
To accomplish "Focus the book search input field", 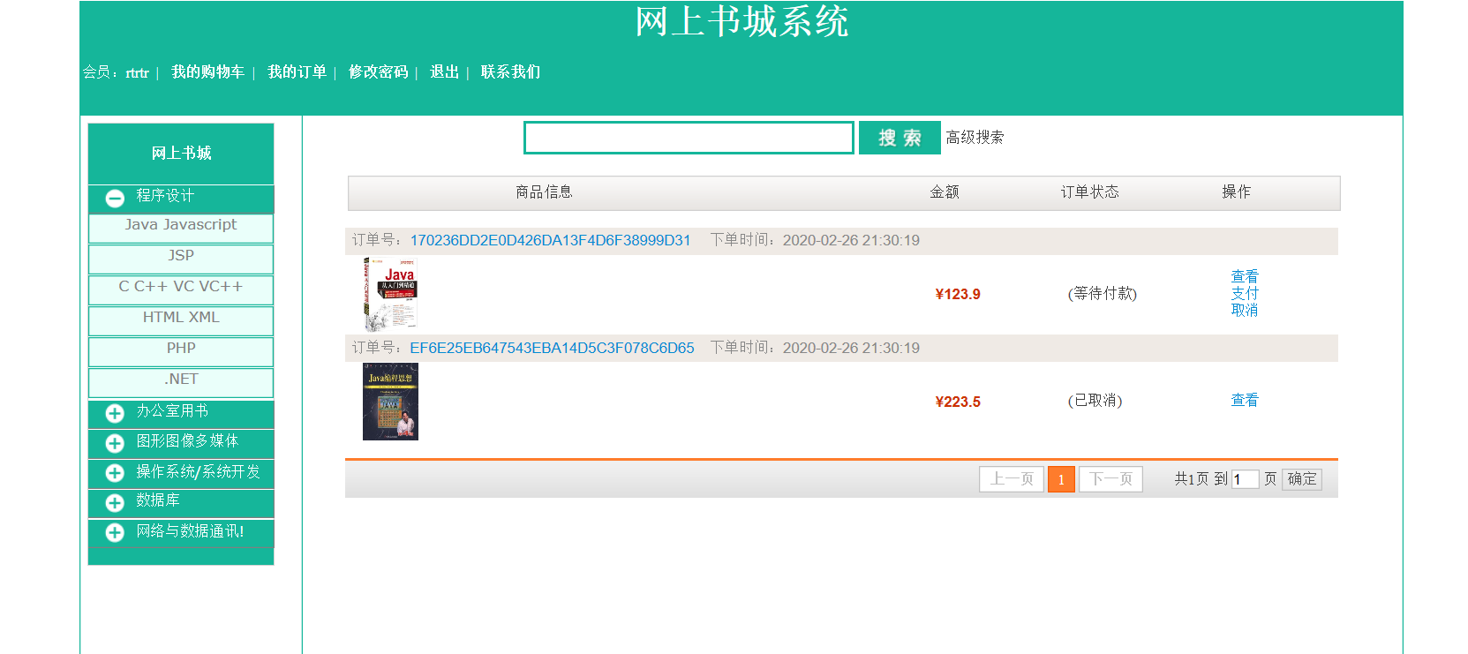I will point(689,138).
